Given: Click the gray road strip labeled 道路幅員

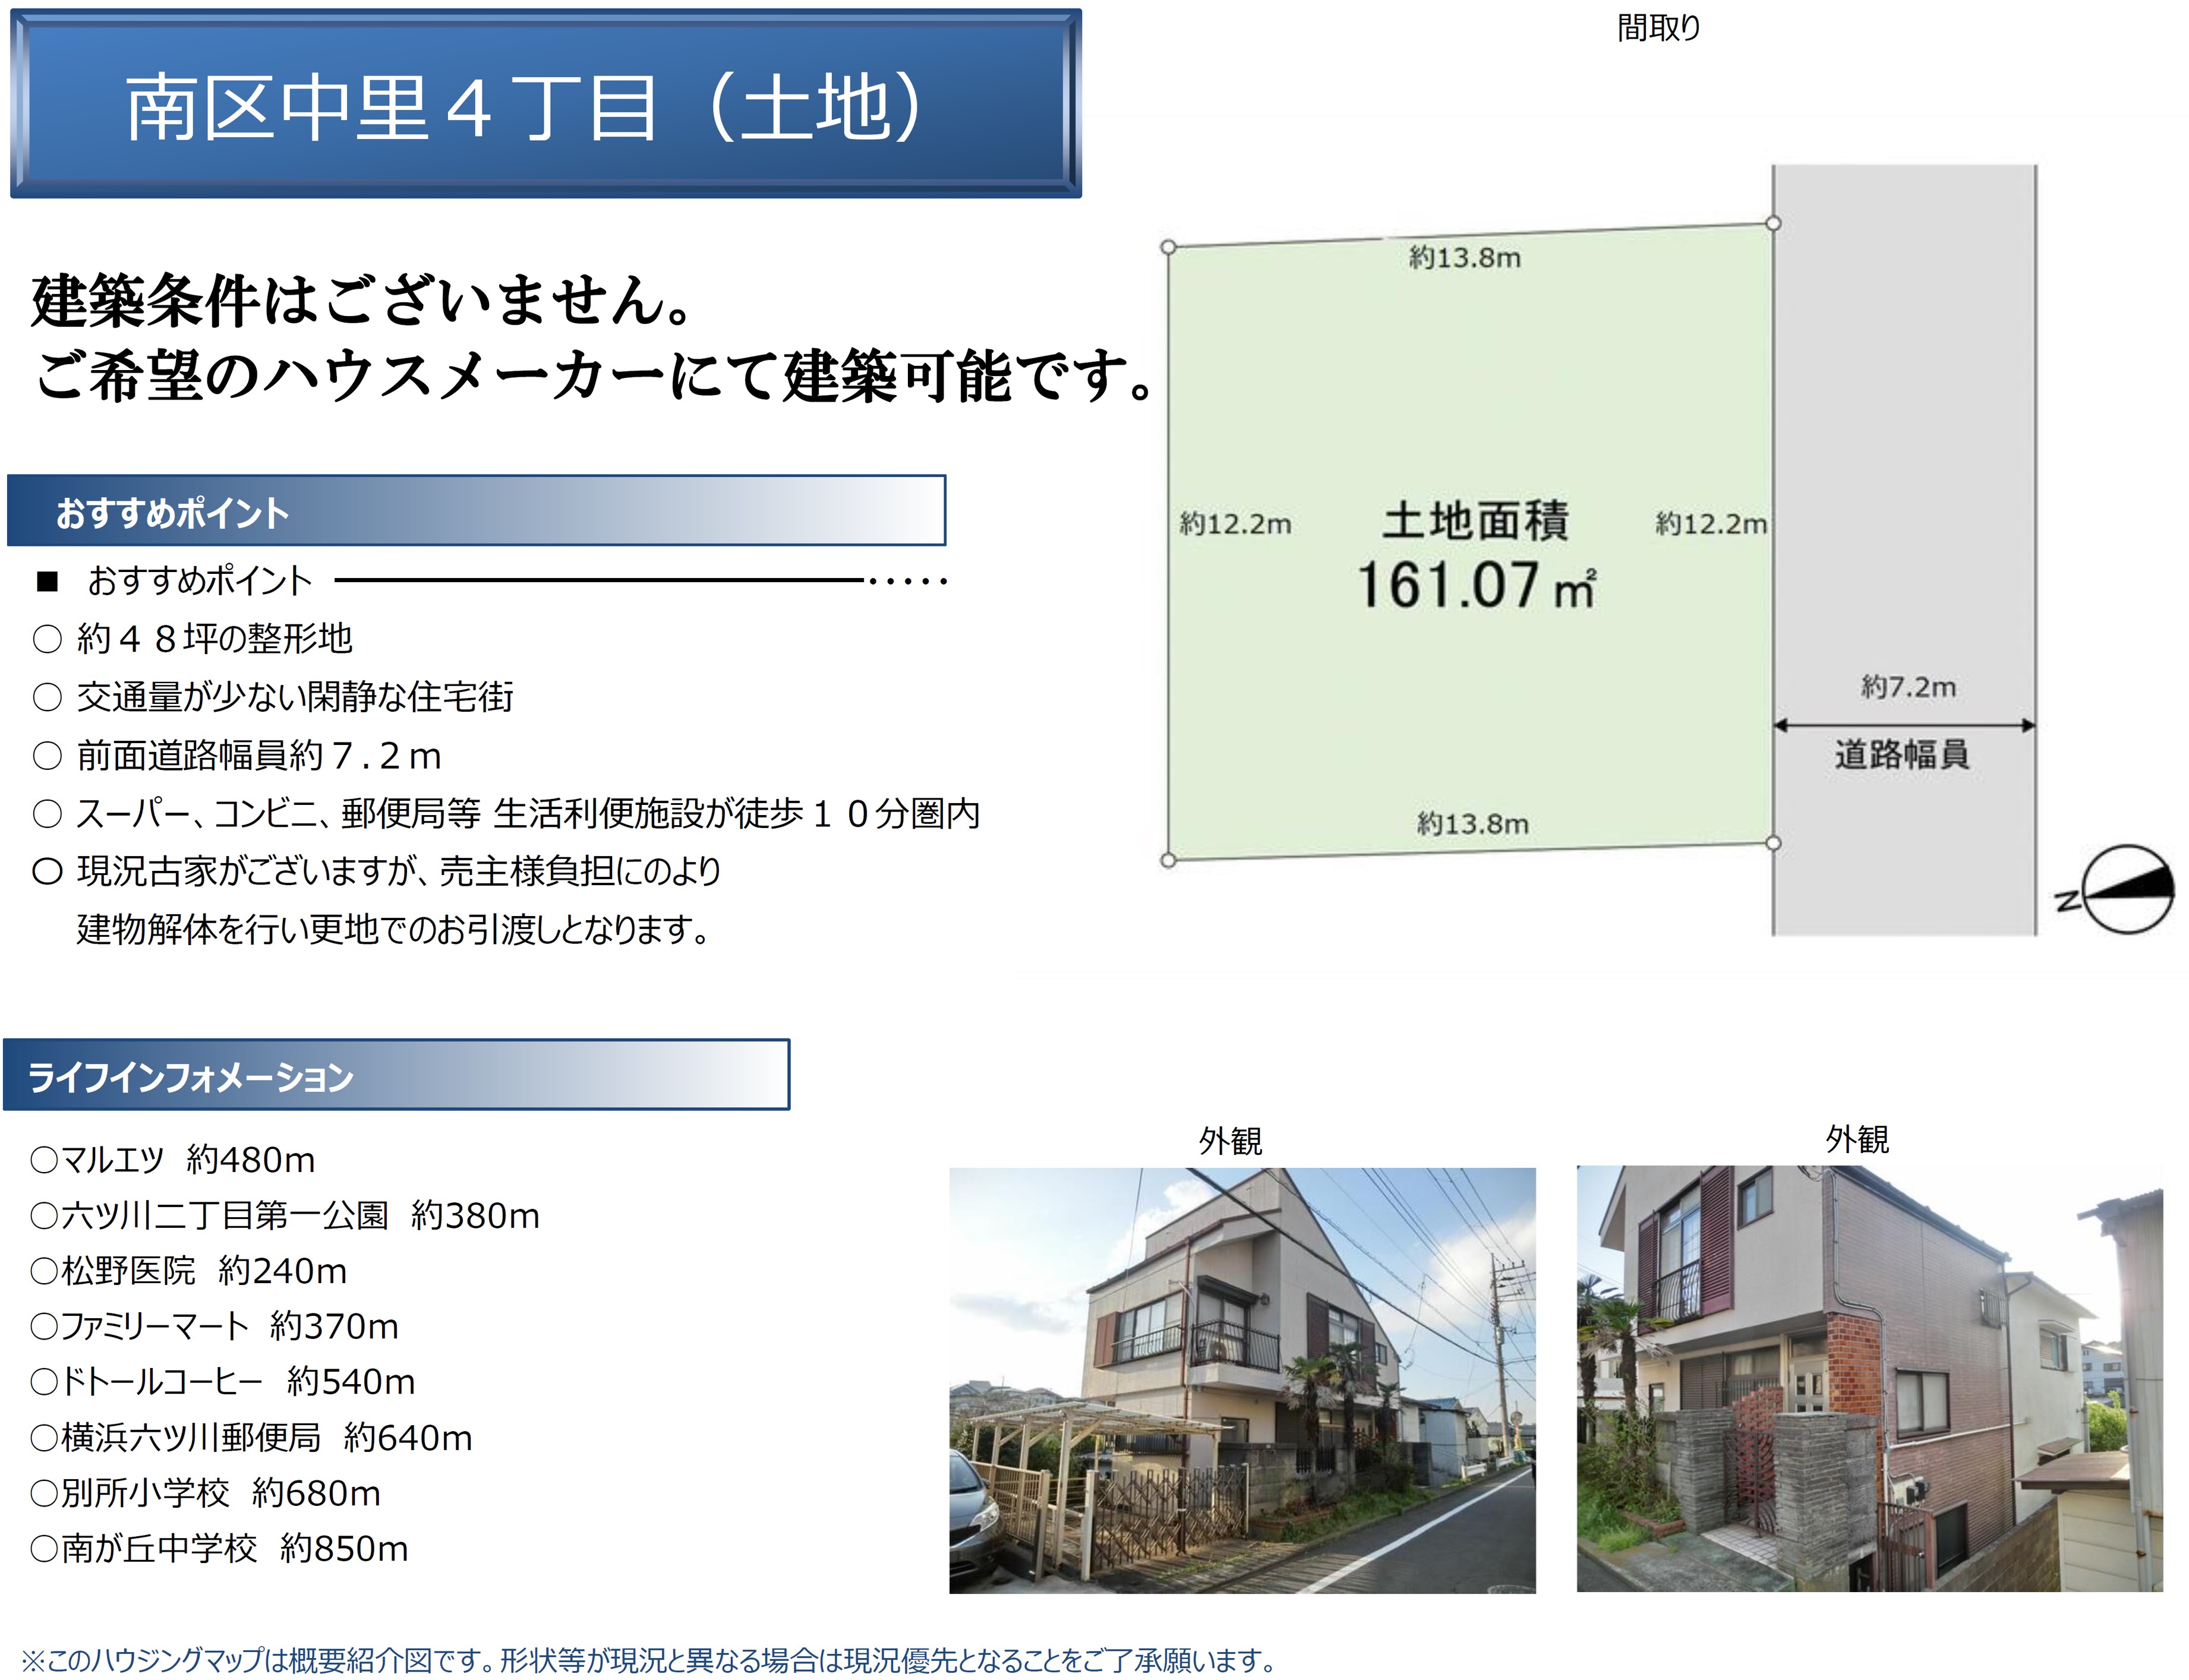Looking at the screenshot, I should [1903, 450].
